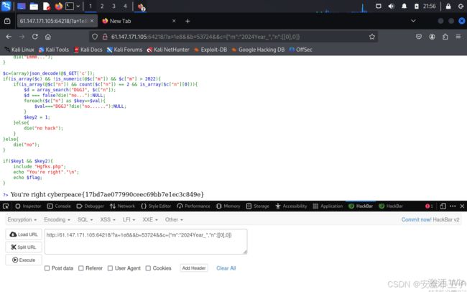
Task: Open the Kali Forums bookmark
Action: [x=124, y=50]
